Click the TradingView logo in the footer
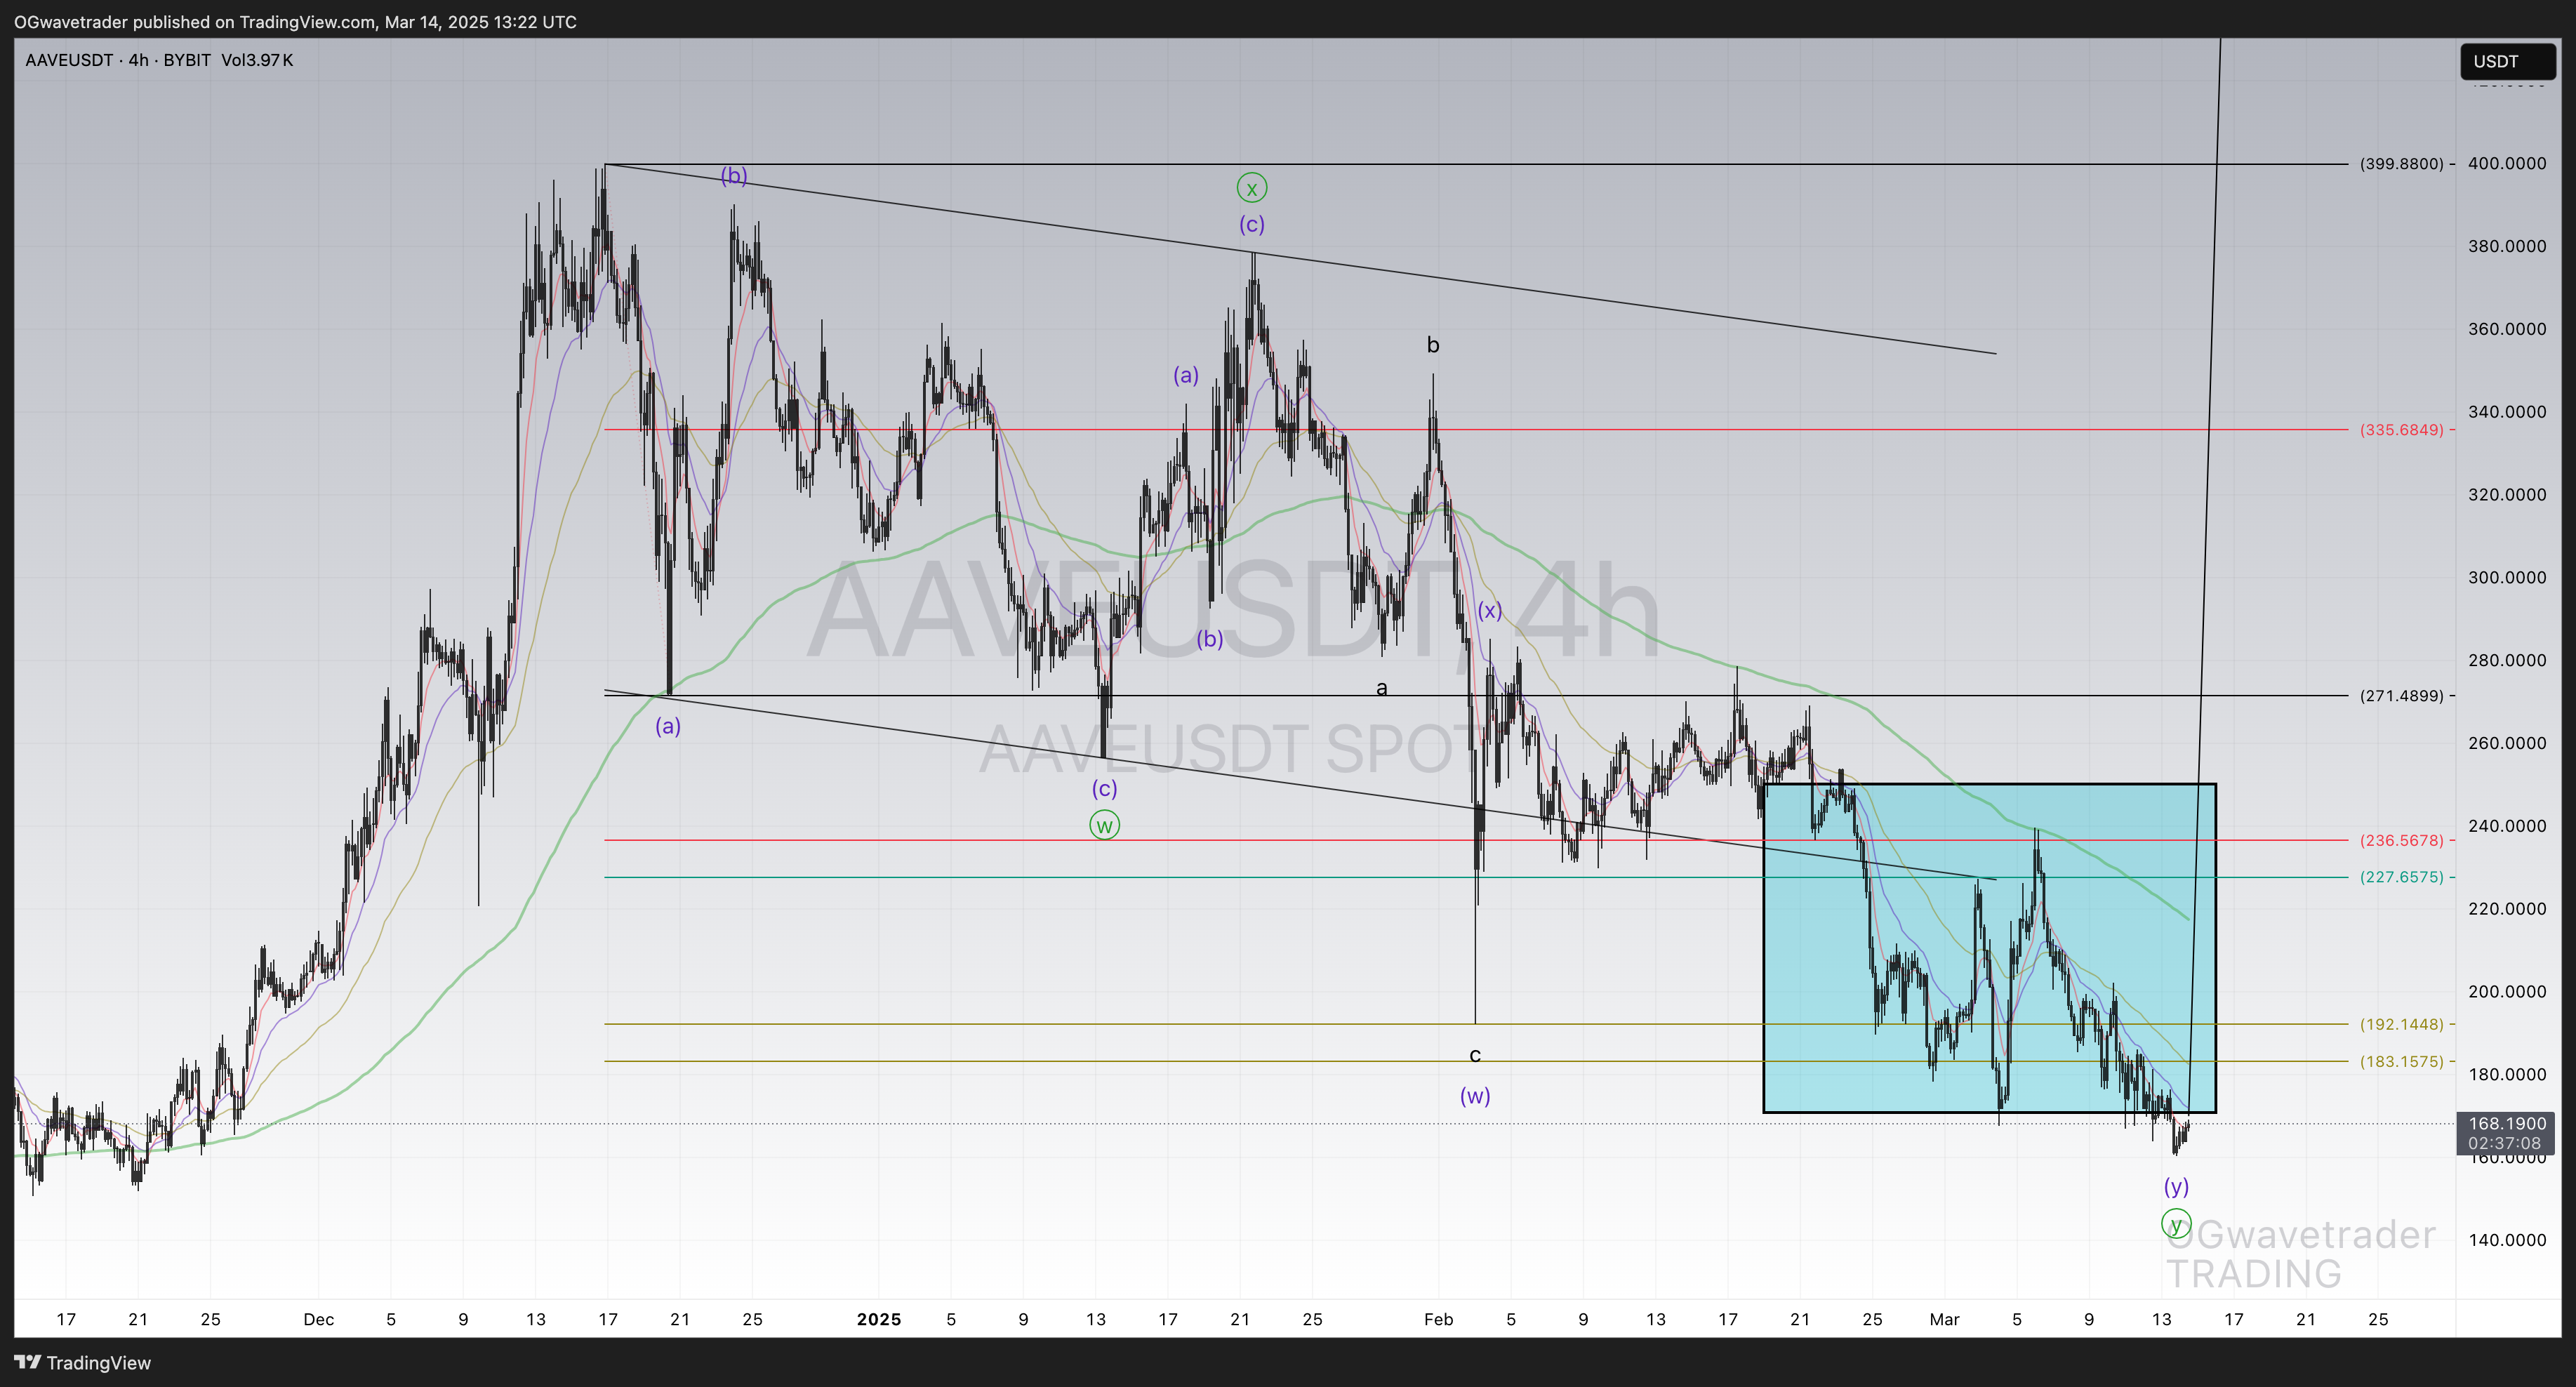 point(83,1362)
